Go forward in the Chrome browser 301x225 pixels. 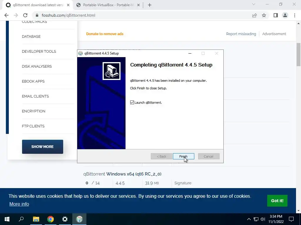[x=16, y=15]
